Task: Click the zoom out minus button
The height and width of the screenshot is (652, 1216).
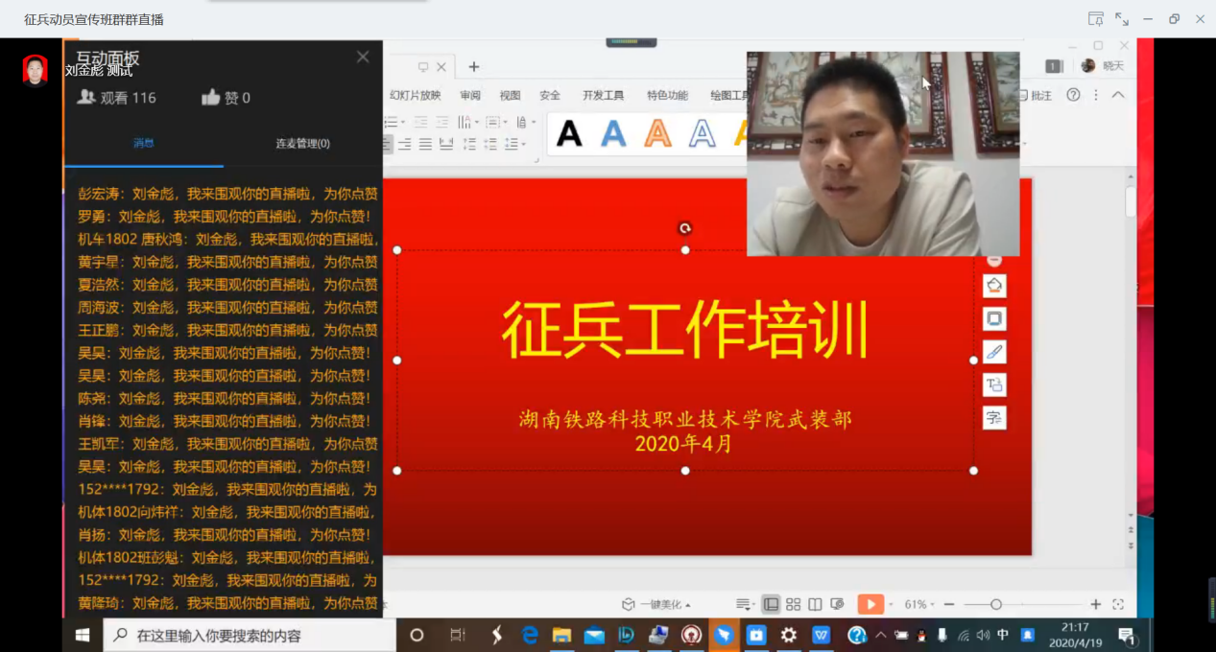Action: [x=949, y=604]
